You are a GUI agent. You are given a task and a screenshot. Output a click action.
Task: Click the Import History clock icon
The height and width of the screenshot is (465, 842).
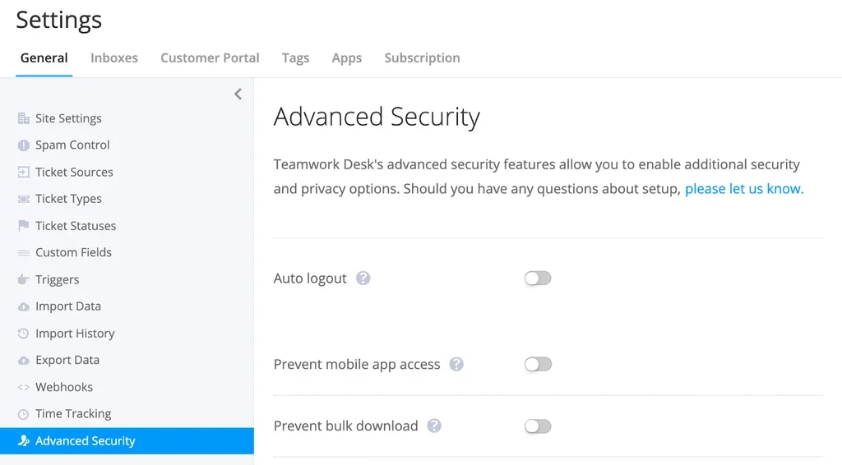coord(24,334)
